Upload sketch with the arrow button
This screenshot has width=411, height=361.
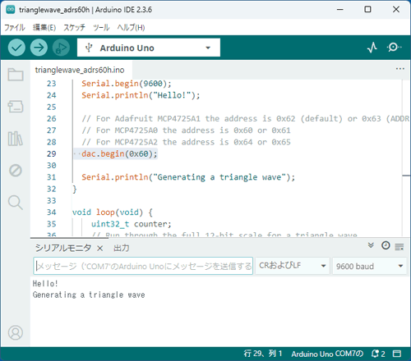pyautogui.click(x=39, y=48)
